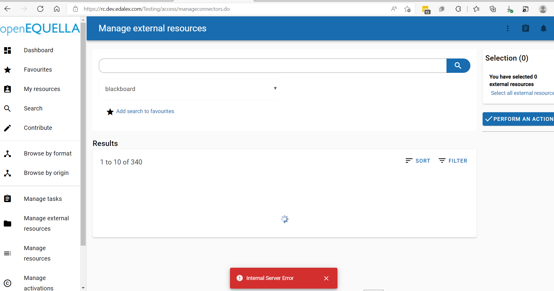Click the blue search magnifier button

click(x=458, y=65)
